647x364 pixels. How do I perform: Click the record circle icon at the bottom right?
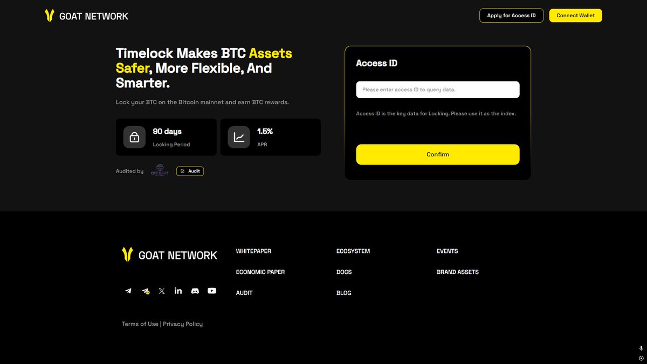[x=641, y=358]
